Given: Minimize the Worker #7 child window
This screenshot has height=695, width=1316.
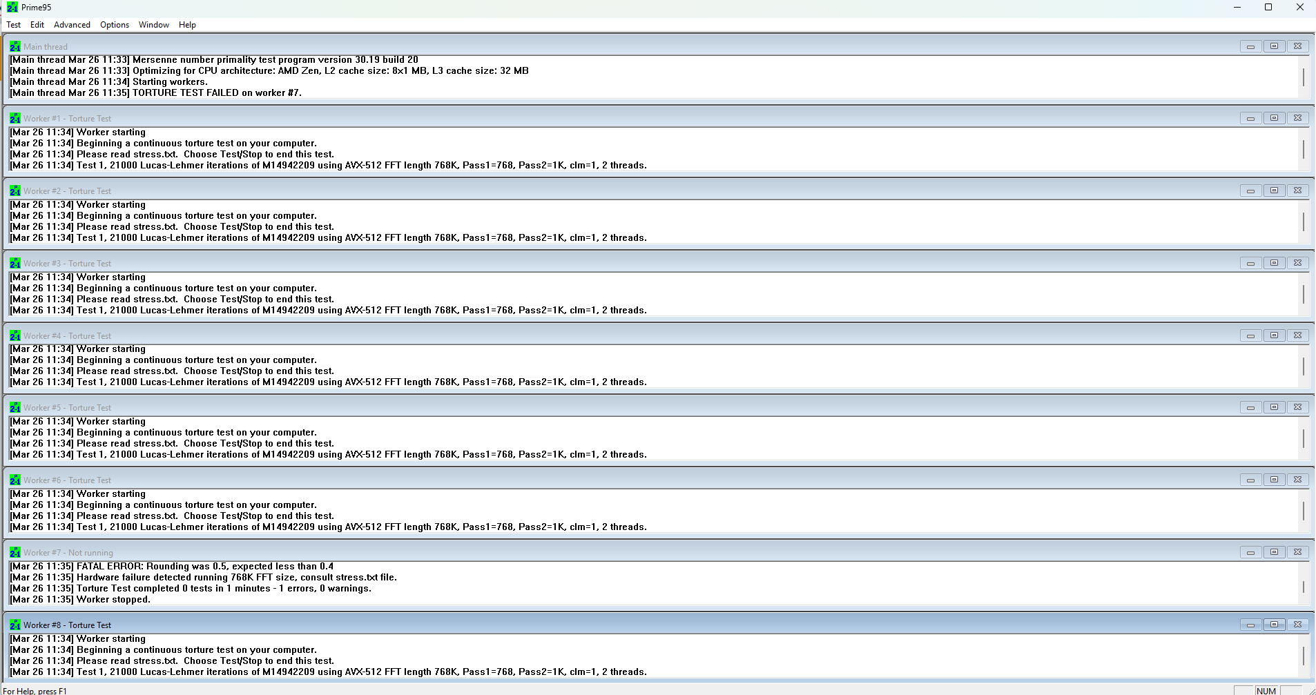Looking at the screenshot, I should pyautogui.click(x=1250, y=552).
